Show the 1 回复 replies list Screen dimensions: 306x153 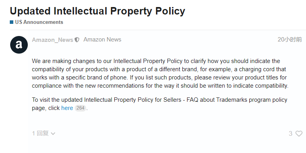pos(40,133)
